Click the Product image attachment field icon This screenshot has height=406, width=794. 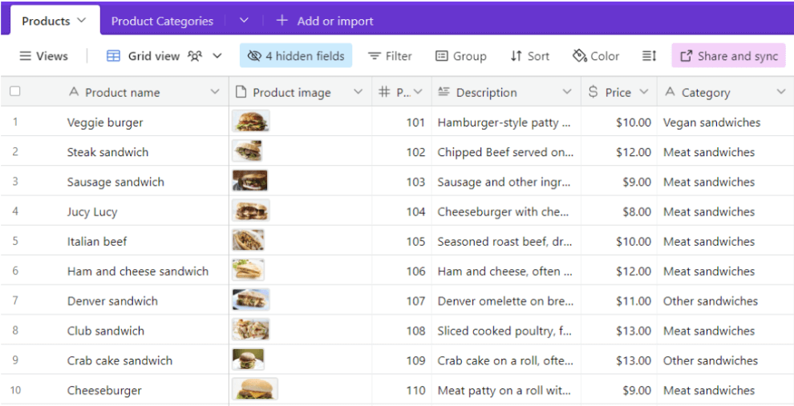(241, 92)
